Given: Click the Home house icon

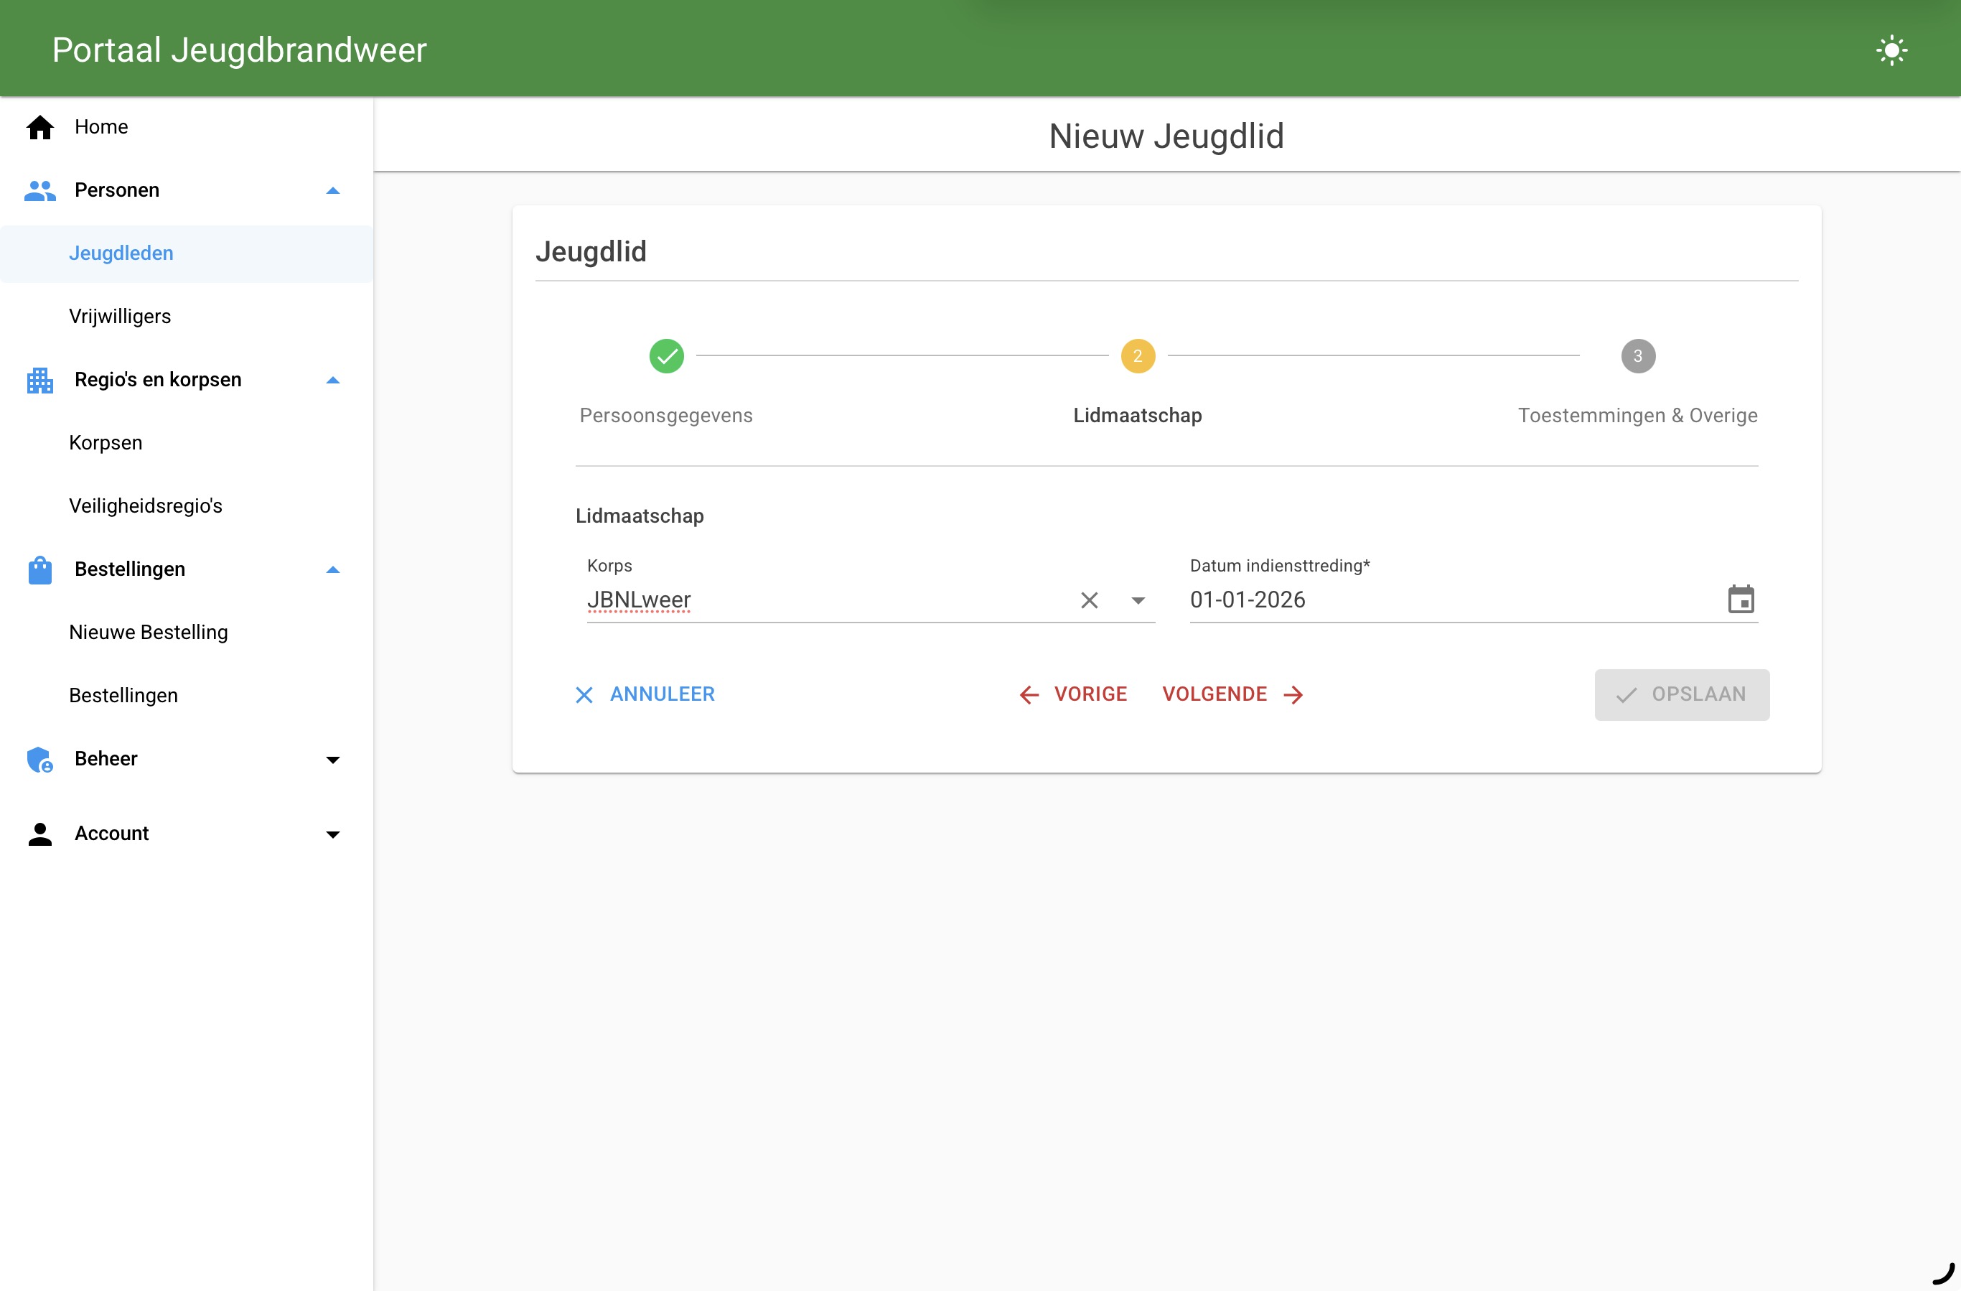Looking at the screenshot, I should 39,127.
